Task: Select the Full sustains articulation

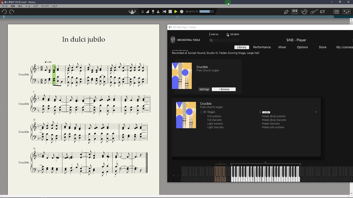Action: [214, 116]
